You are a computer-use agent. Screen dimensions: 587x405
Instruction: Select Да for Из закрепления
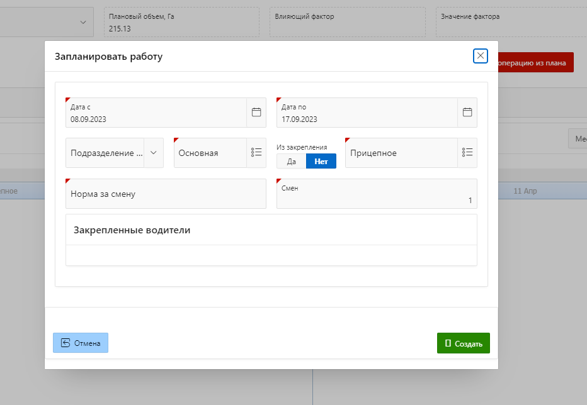[291, 161]
